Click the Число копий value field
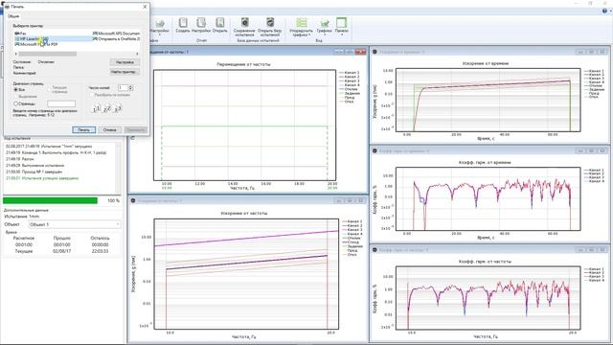The height and width of the screenshot is (345, 613). [x=124, y=88]
